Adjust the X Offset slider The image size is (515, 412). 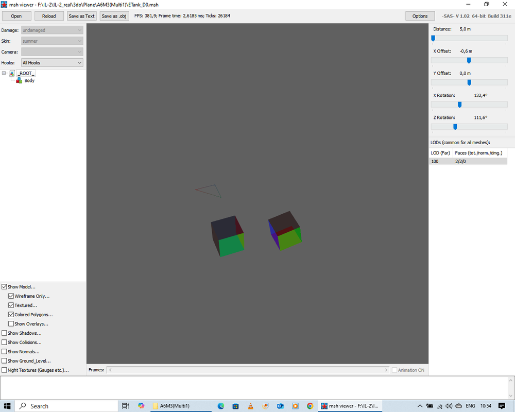point(469,60)
